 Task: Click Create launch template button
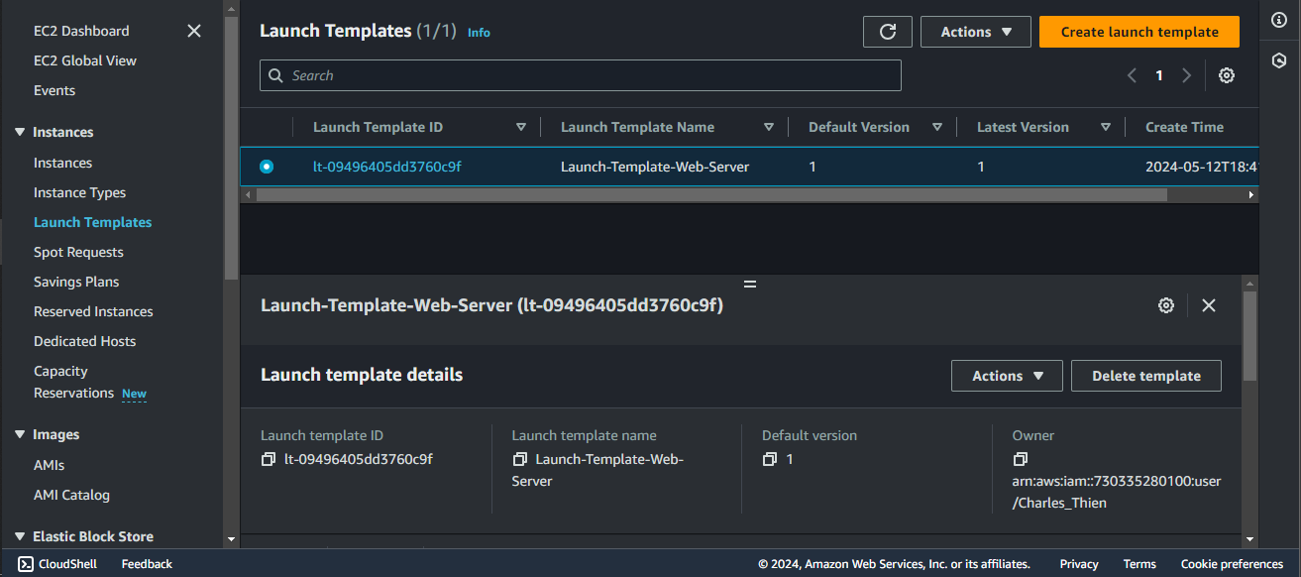(1139, 32)
